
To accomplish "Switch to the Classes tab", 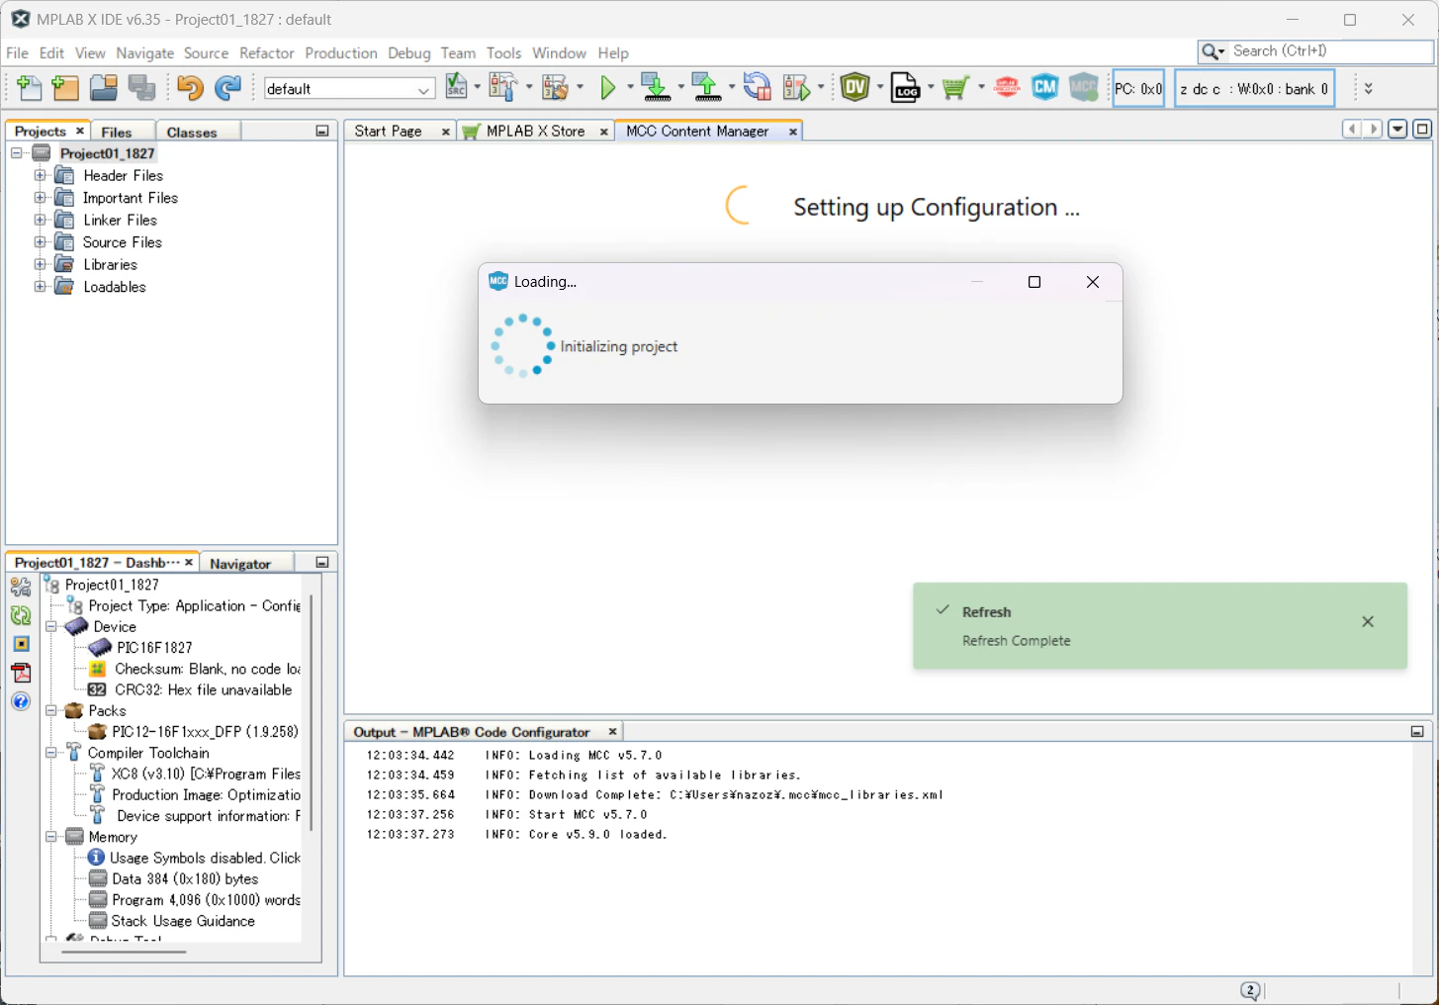I will click(x=192, y=132).
